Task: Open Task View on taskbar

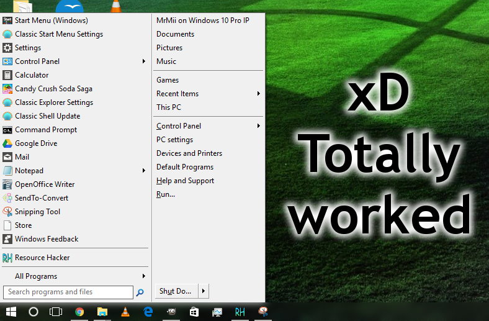Action: pyautogui.click(x=56, y=312)
